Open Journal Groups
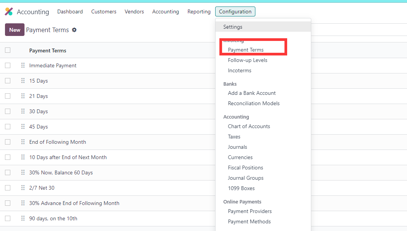Viewport: 407px width, 231px height. pos(245,178)
